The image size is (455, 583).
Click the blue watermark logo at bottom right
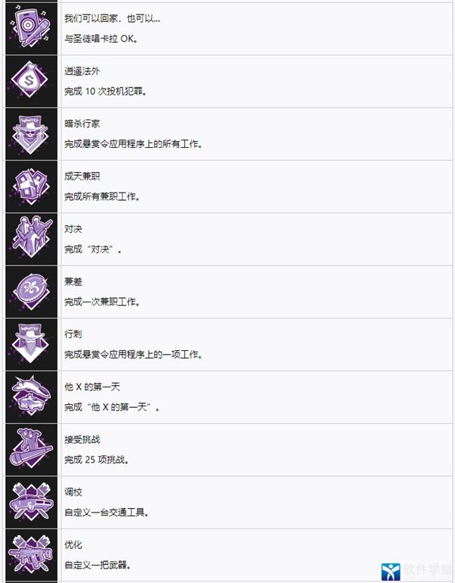[x=391, y=572]
